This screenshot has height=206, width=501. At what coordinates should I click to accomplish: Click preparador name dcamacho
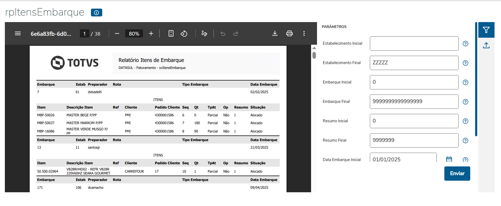(96, 188)
